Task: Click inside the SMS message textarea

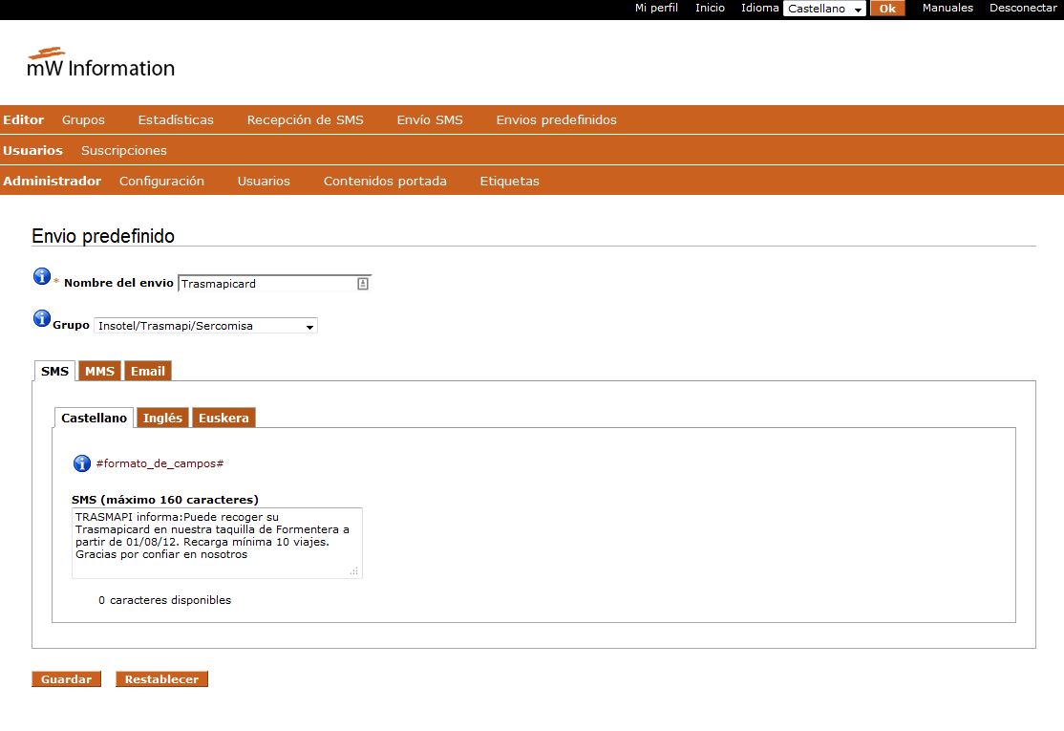Action: (x=217, y=543)
